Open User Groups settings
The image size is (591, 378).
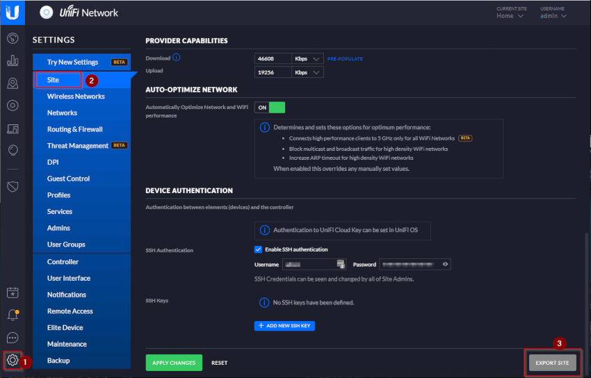(82, 245)
